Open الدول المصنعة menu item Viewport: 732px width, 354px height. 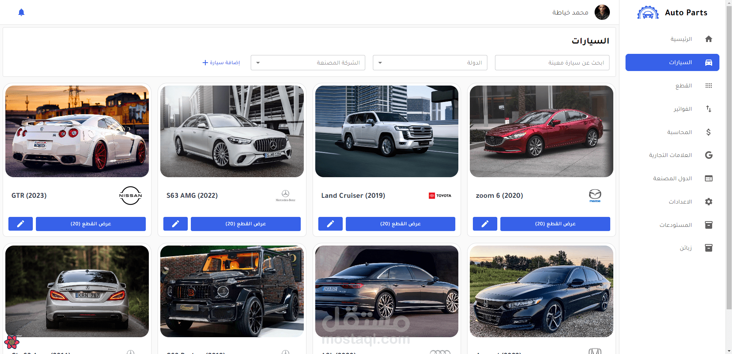(672, 178)
